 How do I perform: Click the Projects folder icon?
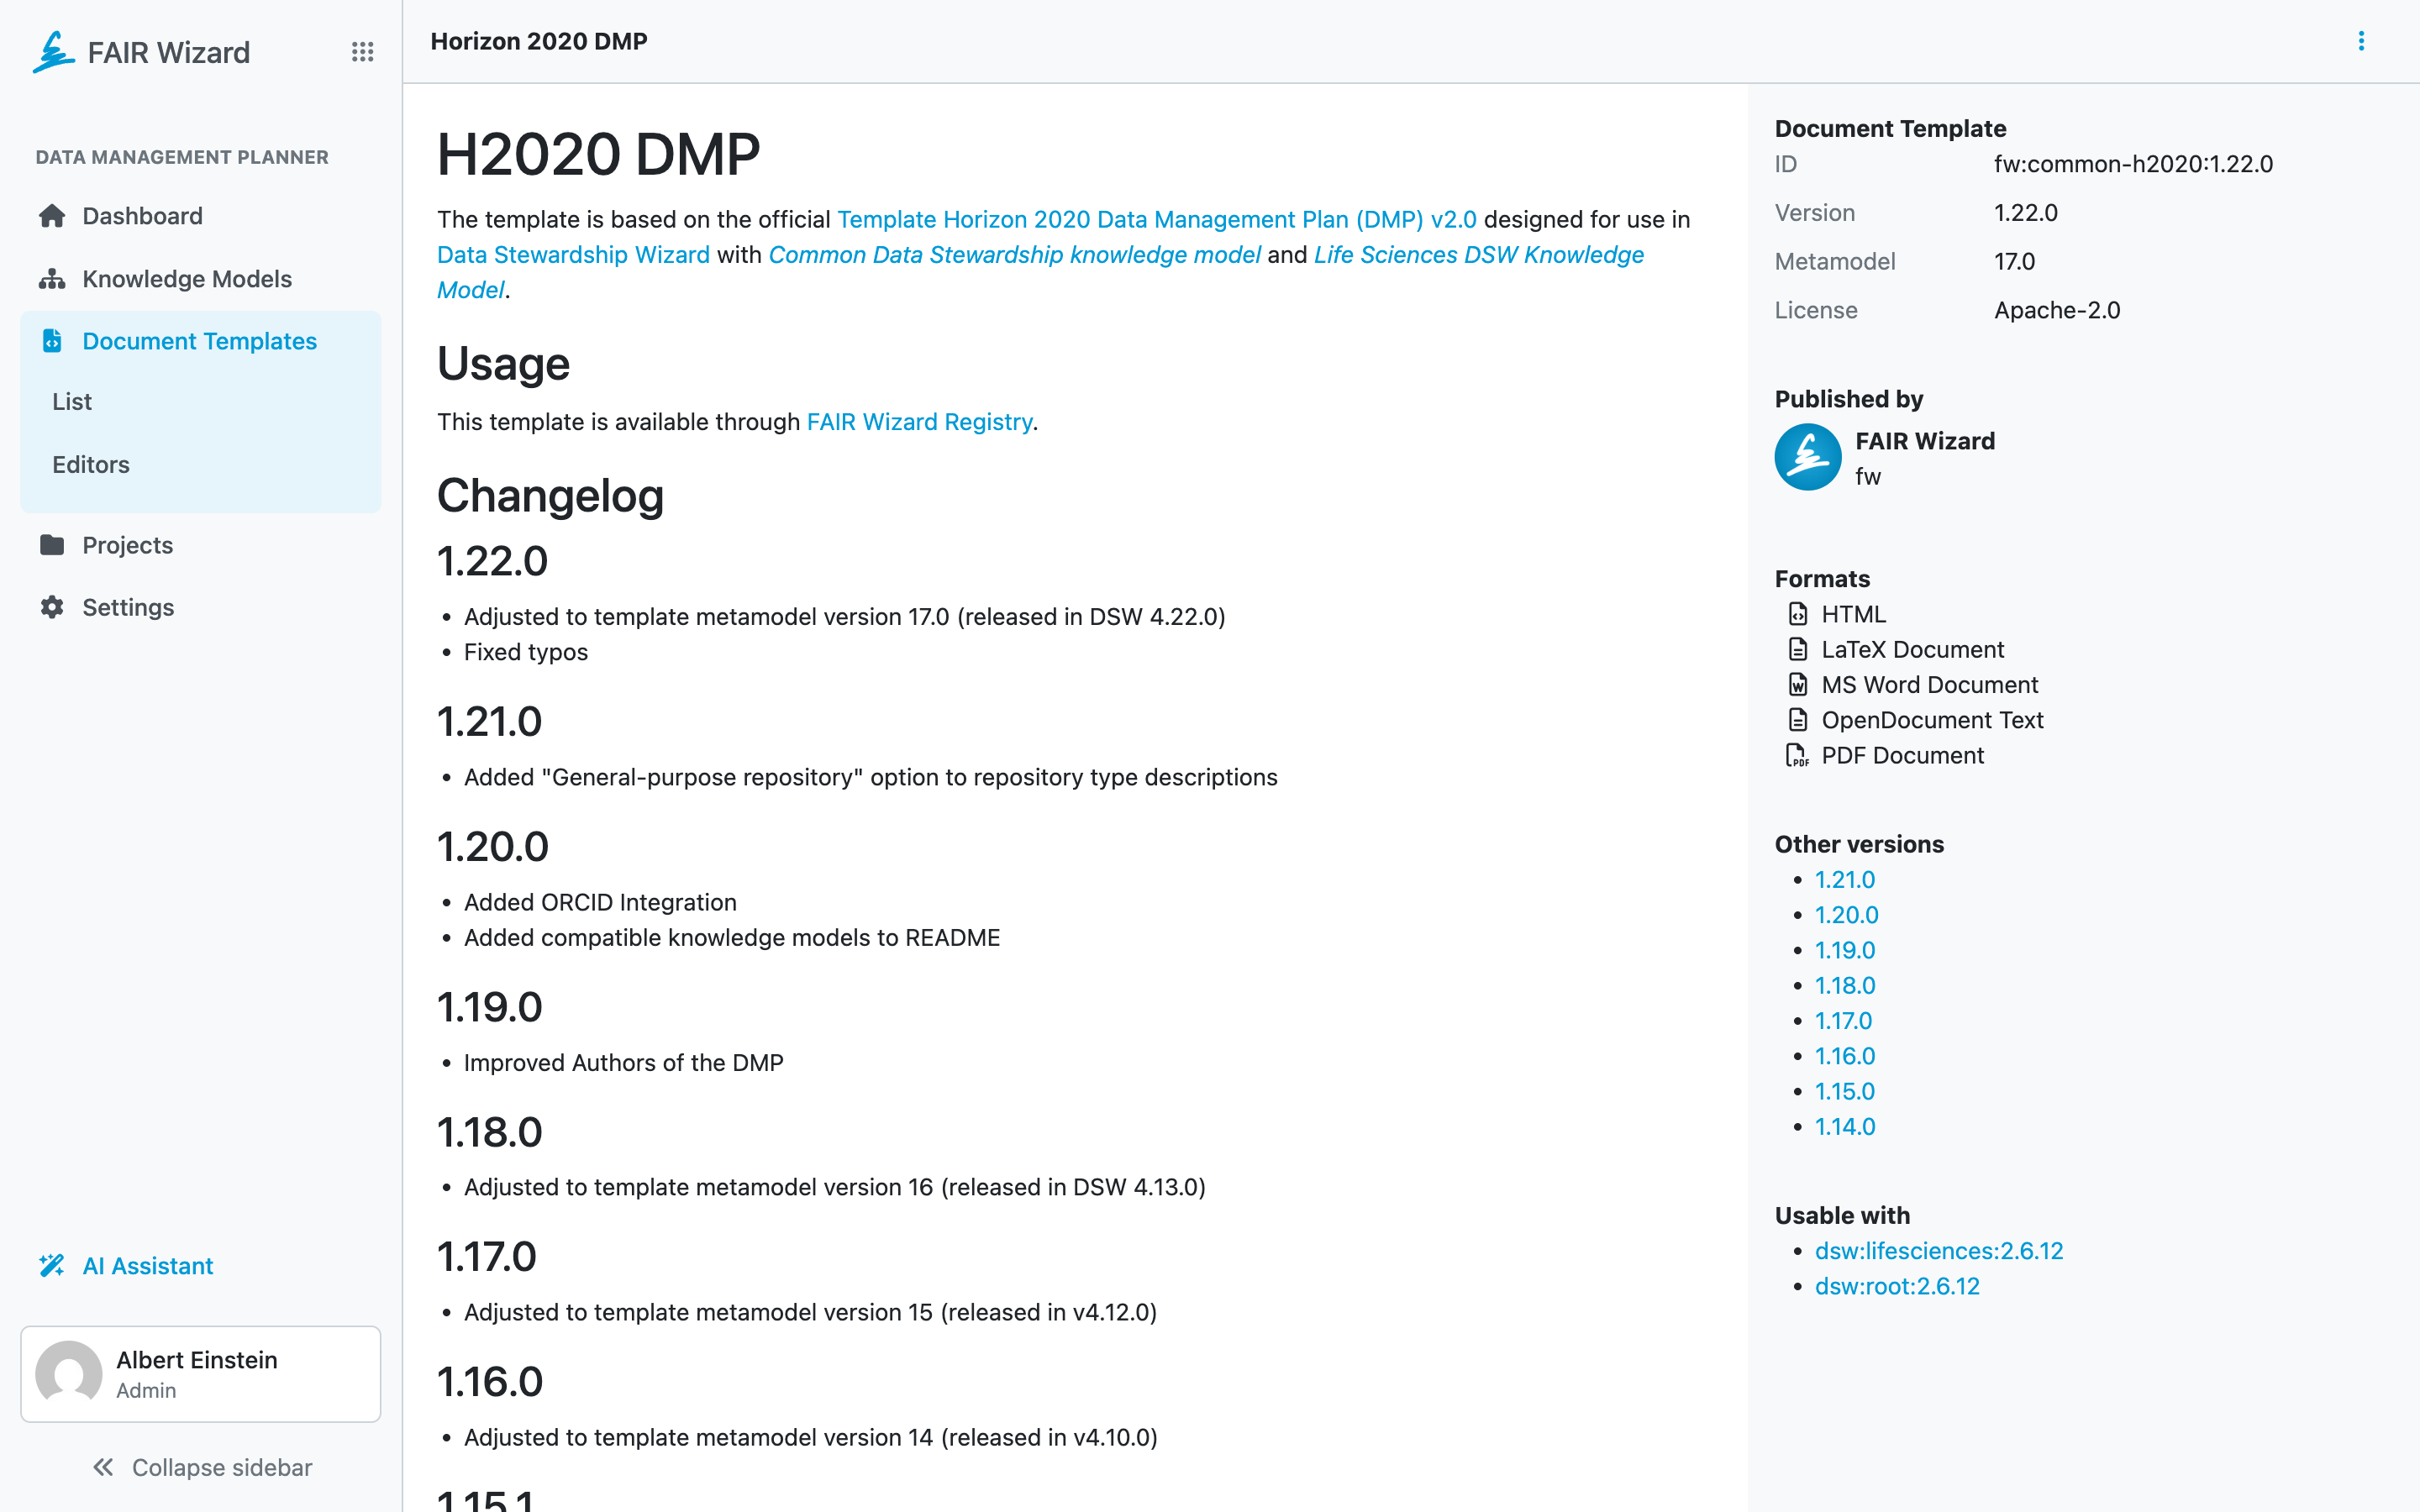tap(52, 545)
